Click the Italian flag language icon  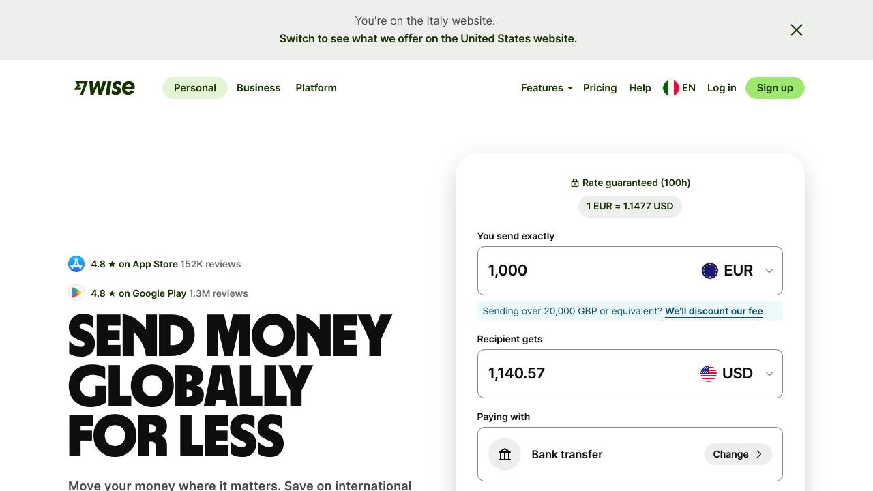coord(671,88)
